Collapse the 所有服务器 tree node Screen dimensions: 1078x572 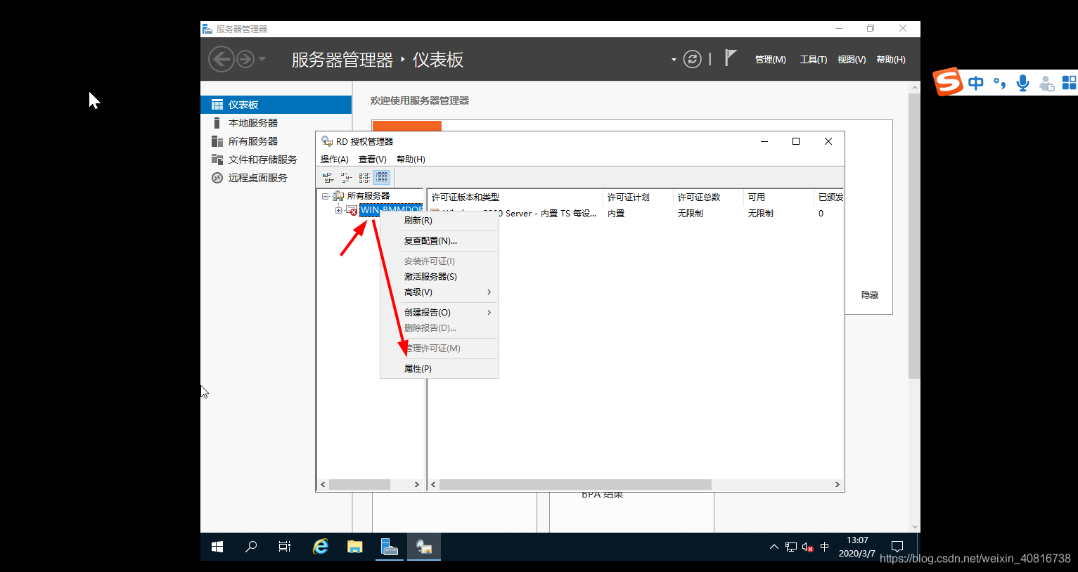click(x=326, y=197)
